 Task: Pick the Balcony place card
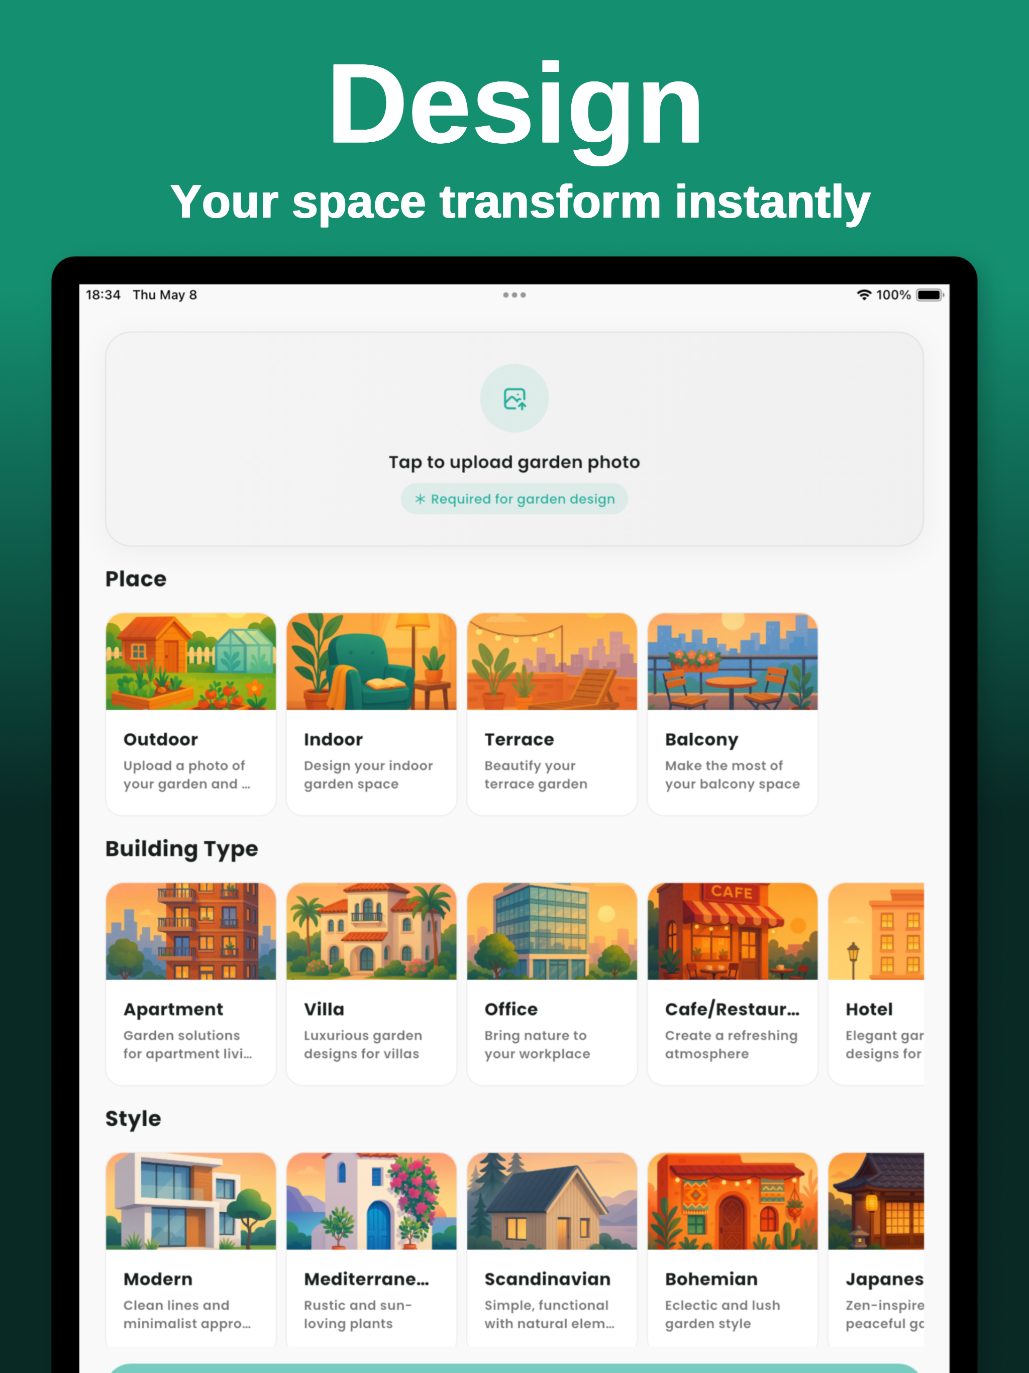click(x=733, y=714)
